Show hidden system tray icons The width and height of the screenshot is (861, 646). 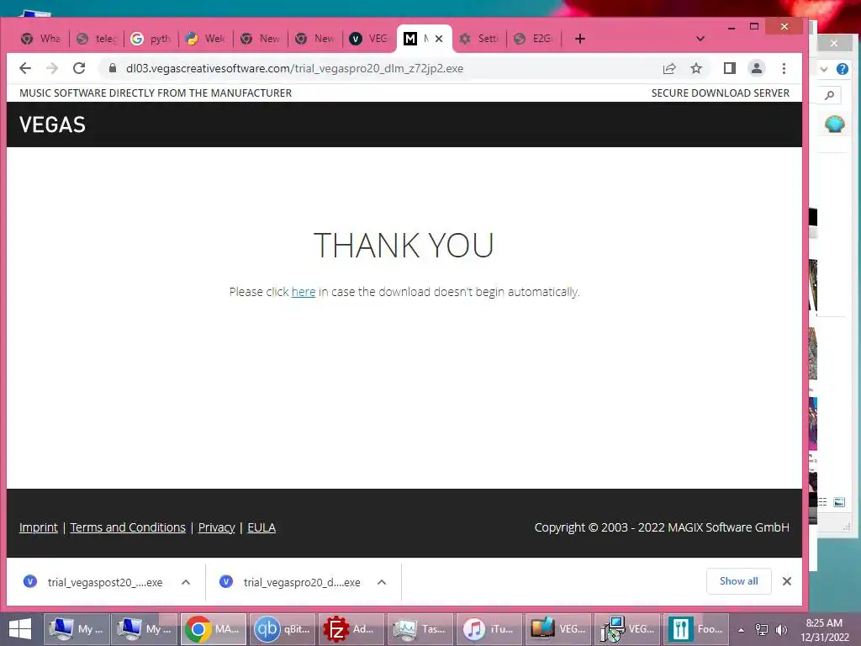coord(741,629)
